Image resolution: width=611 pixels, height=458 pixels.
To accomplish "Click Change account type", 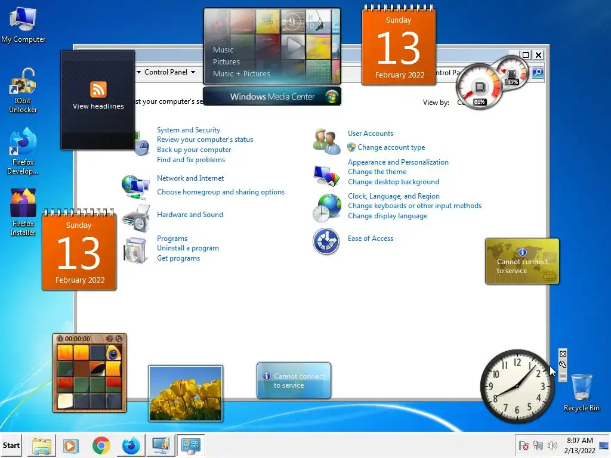I will [x=391, y=147].
